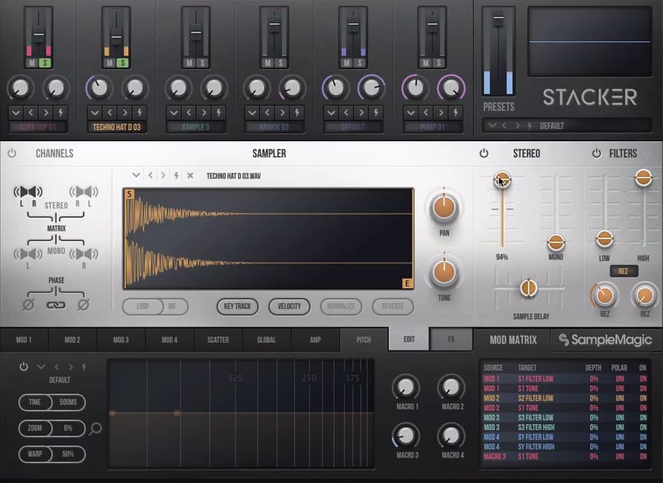Click the VELOCITY button
The height and width of the screenshot is (483, 663).
289,307
